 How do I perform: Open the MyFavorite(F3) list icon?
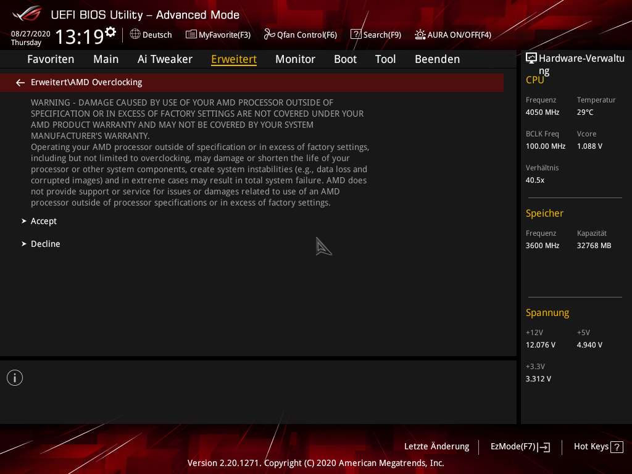pyautogui.click(x=191, y=35)
